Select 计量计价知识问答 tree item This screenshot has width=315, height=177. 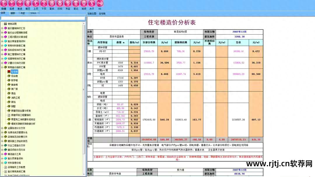[16, 63]
